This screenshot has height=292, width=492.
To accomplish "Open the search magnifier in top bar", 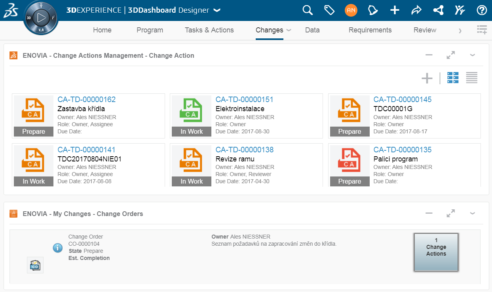I will [308, 10].
